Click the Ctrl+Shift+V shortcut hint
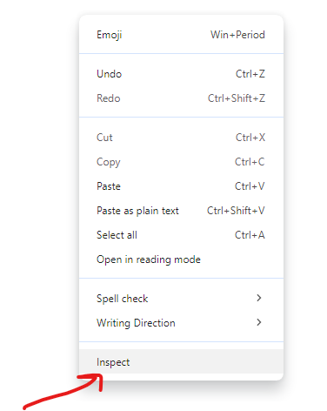 (236, 211)
